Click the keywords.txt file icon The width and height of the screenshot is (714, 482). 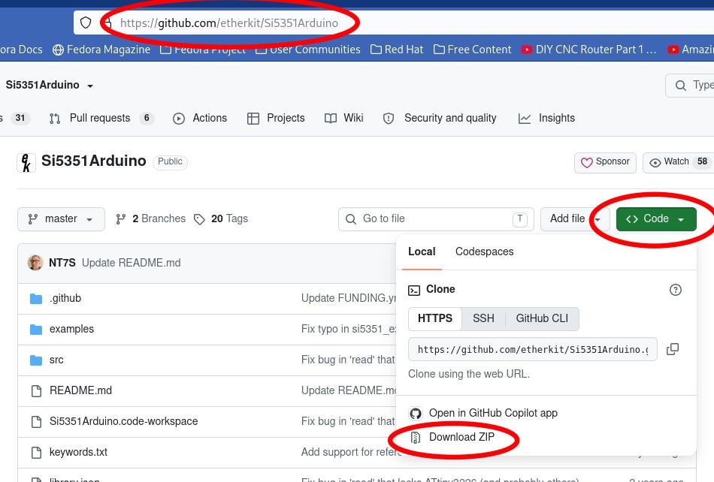(36, 453)
